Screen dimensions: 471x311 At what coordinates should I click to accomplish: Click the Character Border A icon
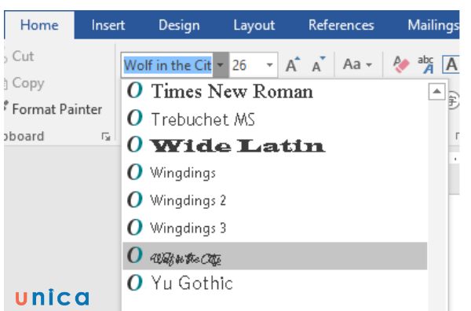pos(451,64)
